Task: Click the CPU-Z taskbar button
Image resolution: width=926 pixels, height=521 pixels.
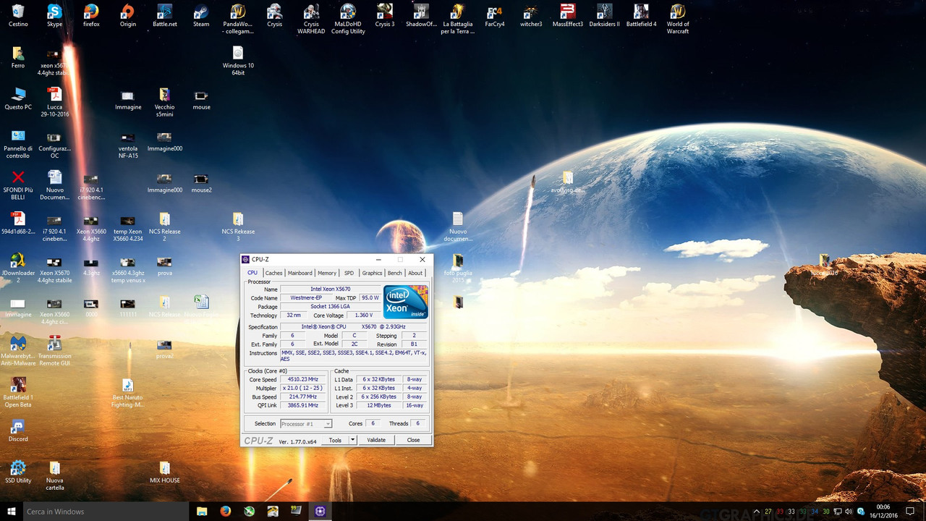Action: [320, 511]
